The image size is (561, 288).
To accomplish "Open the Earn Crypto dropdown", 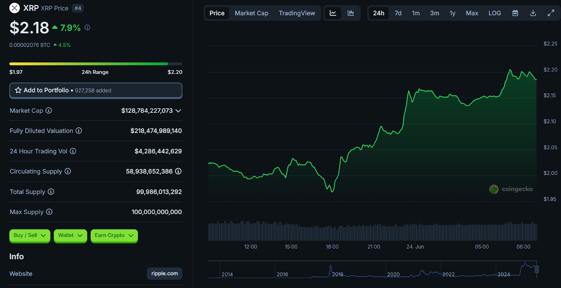I will click(114, 235).
